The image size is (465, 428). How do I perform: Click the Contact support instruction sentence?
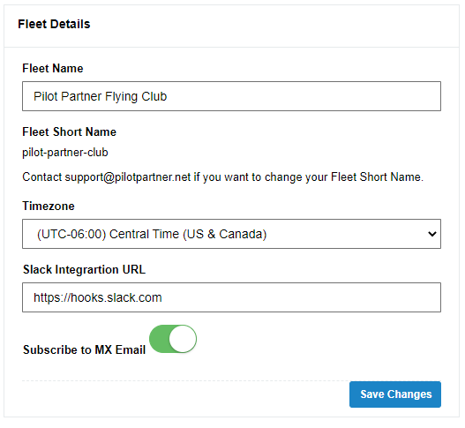click(x=222, y=177)
